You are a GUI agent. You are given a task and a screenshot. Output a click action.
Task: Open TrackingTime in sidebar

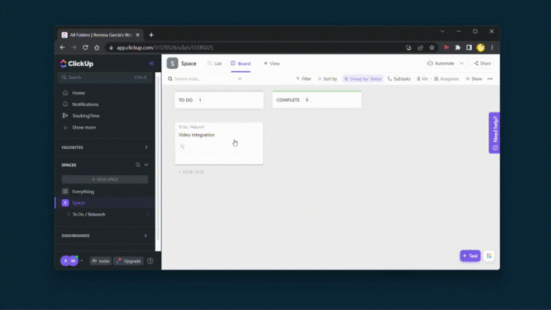click(85, 115)
